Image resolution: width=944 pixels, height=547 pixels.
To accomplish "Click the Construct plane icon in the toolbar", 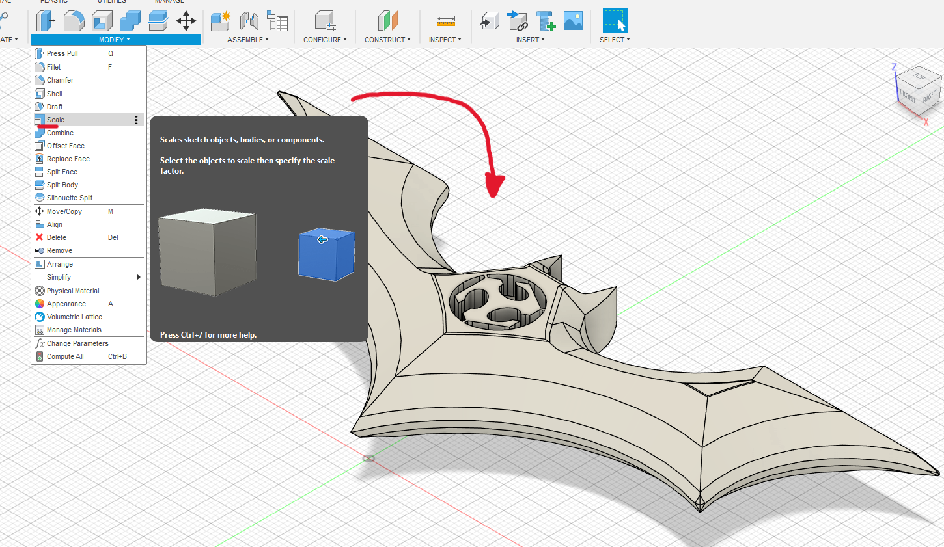I will [387, 21].
